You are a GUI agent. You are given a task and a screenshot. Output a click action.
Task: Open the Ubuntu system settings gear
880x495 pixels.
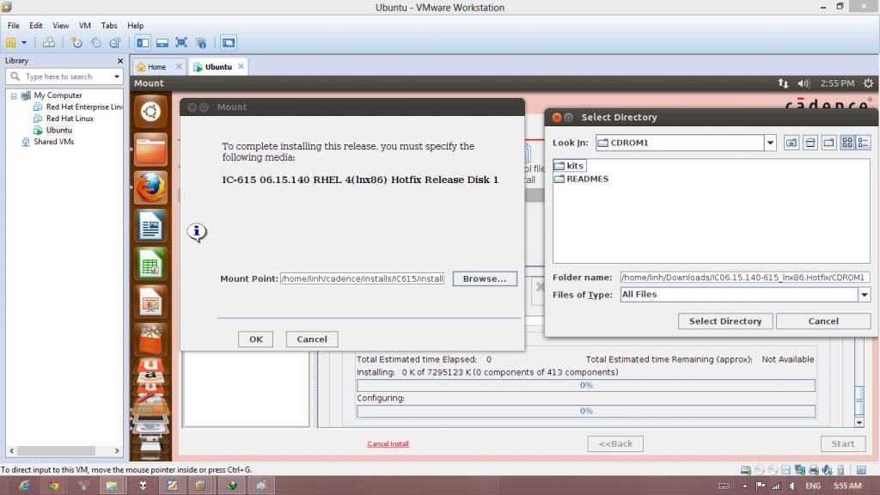868,83
